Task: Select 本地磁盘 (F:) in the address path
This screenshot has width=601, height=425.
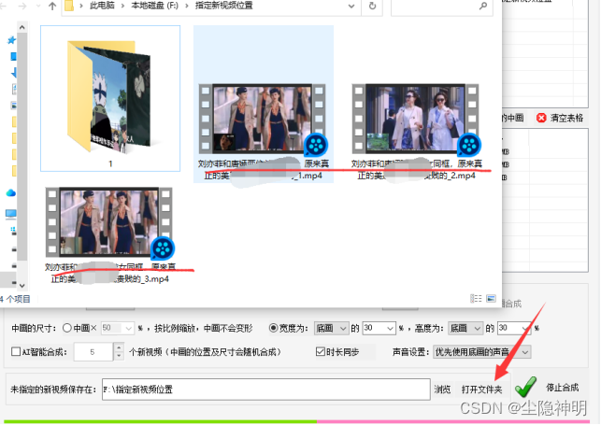Action: click(x=154, y=6)
